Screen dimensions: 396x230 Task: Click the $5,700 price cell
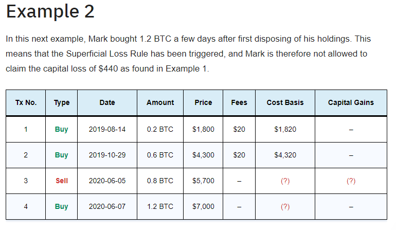click(203, 181)
